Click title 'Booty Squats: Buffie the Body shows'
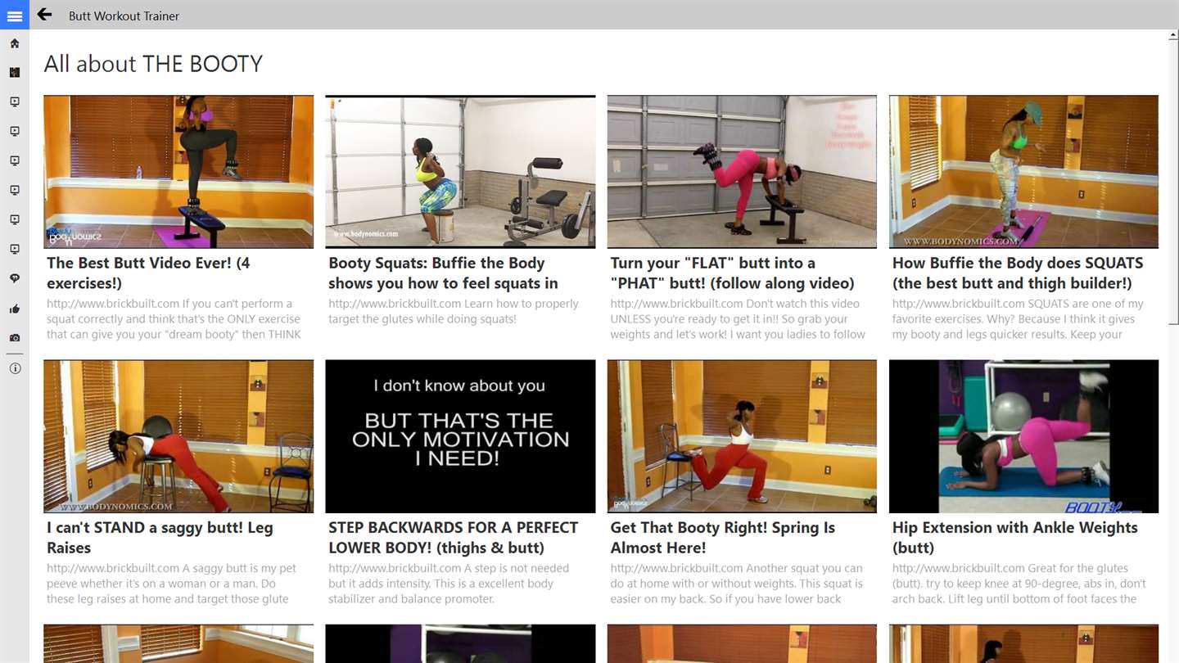The width and height of the screenshot is (1179, 663). tap(443, 273)
